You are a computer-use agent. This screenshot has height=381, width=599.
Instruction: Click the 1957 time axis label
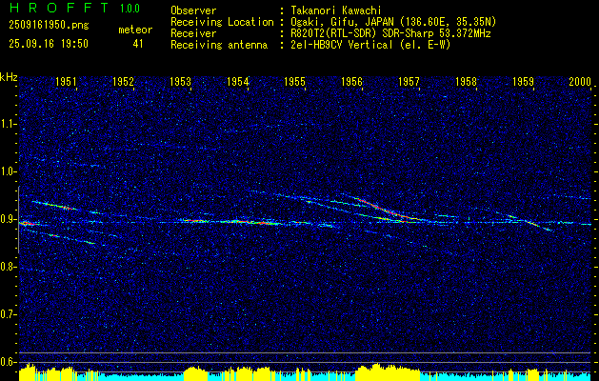click(x=409, y=81)
